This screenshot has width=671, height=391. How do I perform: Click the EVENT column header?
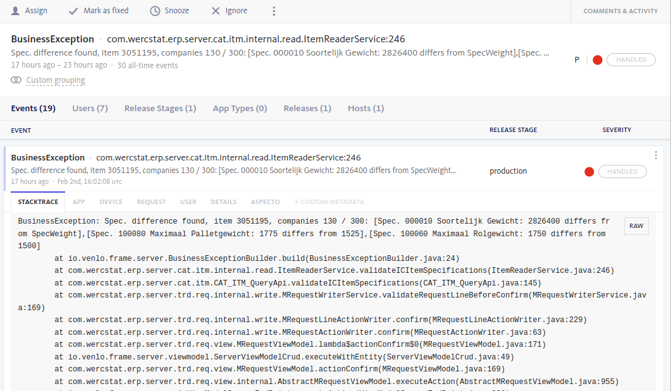point(21,130)
